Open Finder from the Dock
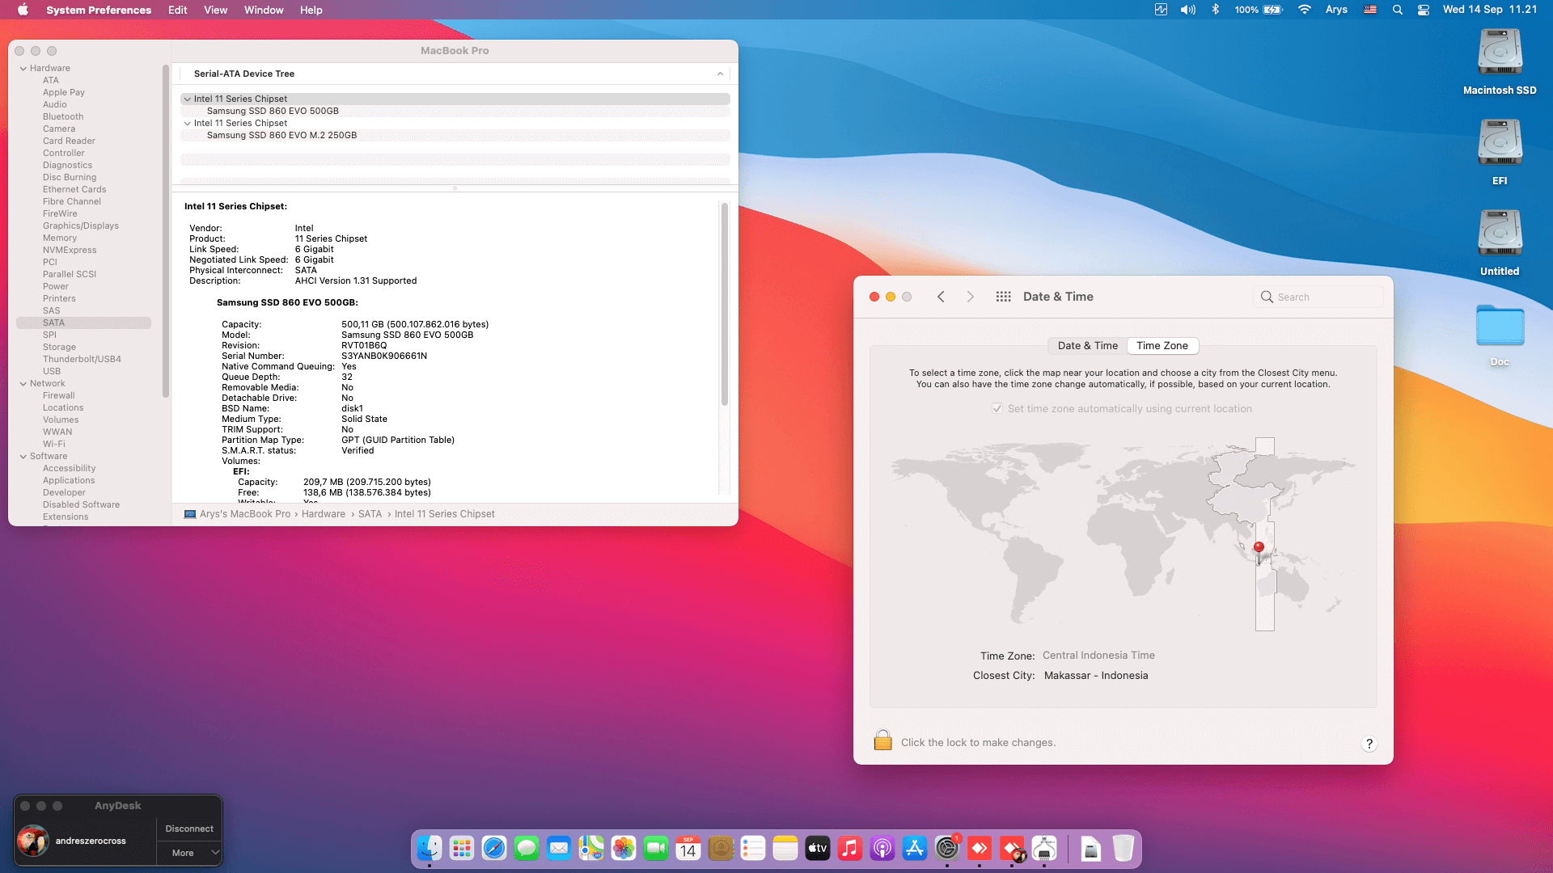Screen dimensions: 1553x873 tap(430, 848)
